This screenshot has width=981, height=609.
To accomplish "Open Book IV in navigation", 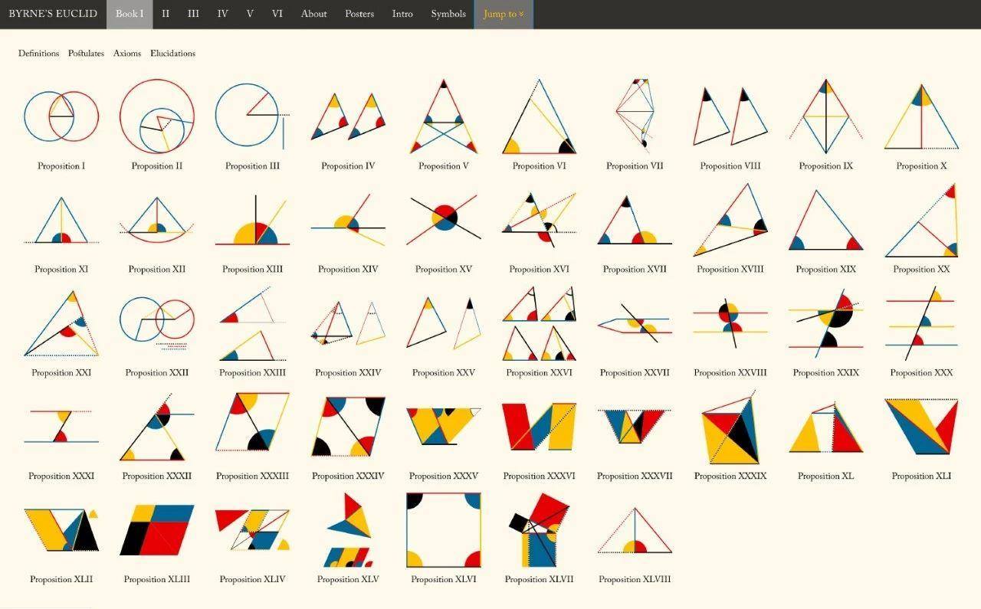I will pos(222,14).
